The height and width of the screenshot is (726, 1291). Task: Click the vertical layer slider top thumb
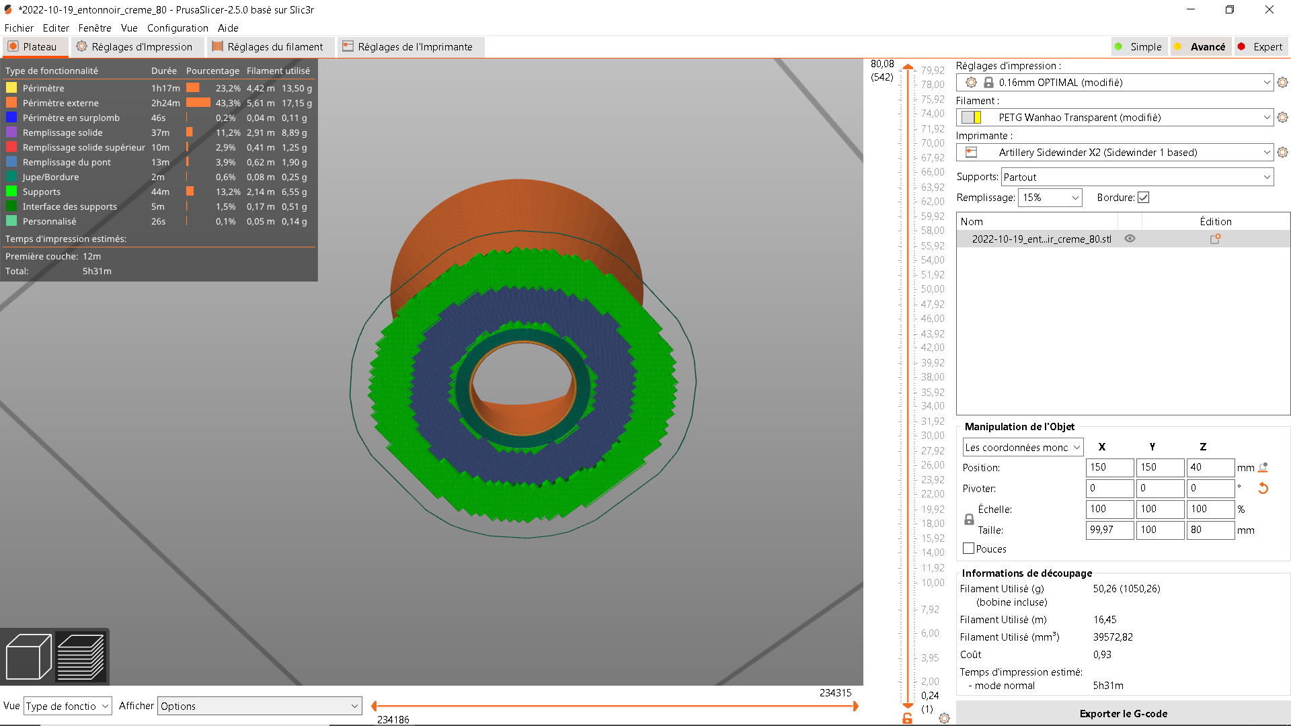click(908, 67)
